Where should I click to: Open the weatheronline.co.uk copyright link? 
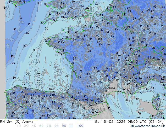point(148,126)
